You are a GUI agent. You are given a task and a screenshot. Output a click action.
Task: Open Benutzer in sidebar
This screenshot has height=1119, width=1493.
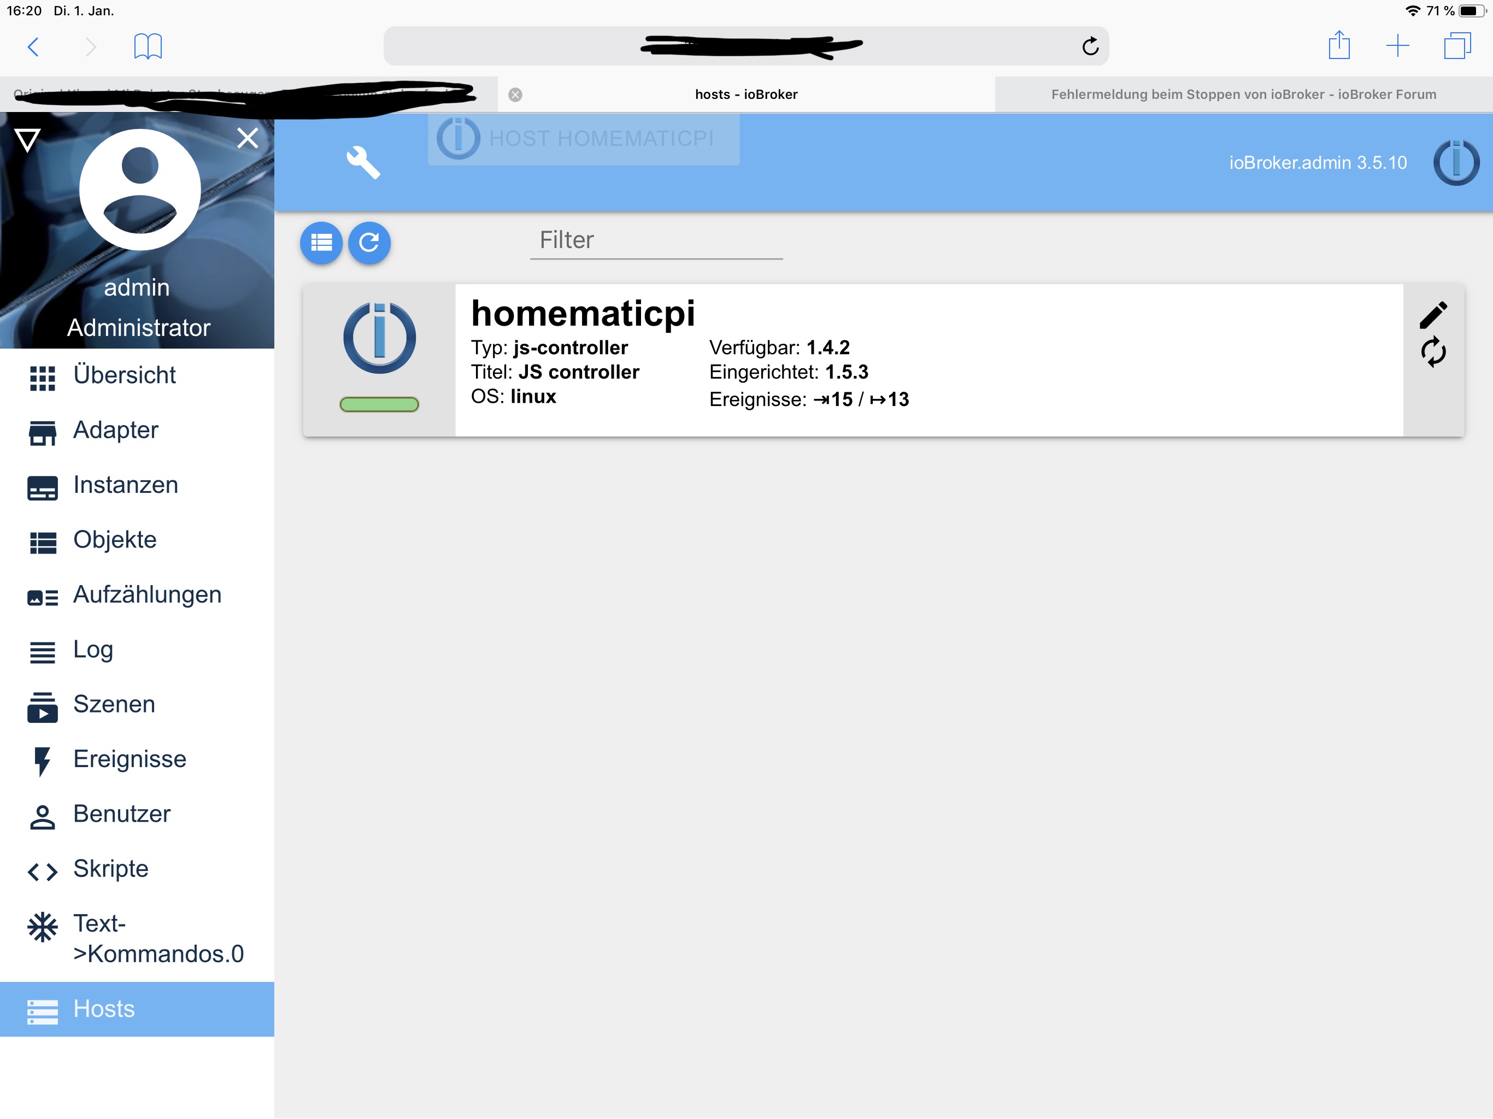pos(137,814)
